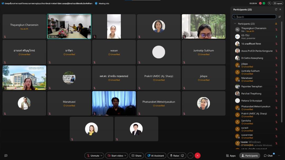Click the participants list scrollbar
Image resolution: width=285 pixels, height=160 pixels.
click(x=282, y=72)
